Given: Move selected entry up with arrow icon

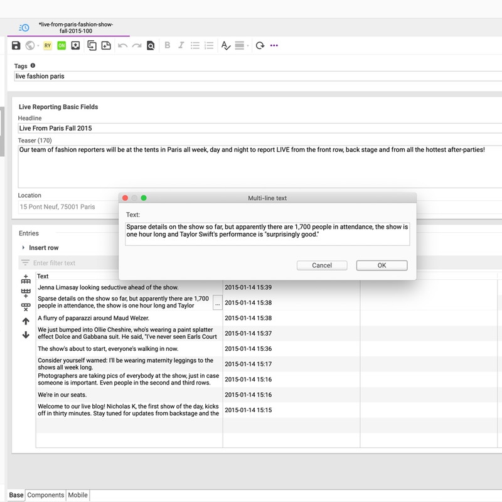Looking at the screenshot, I should click(x=26, y=321).
